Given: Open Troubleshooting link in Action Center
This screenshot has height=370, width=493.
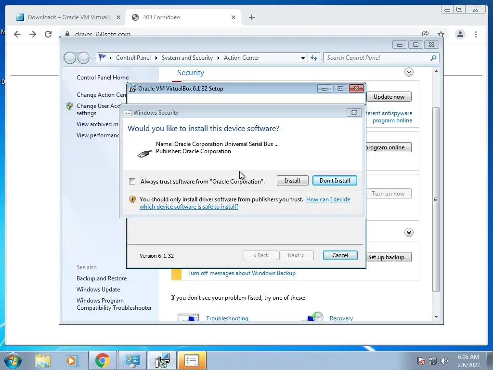Looking at the screenshot, I should (x=227, y=318).
